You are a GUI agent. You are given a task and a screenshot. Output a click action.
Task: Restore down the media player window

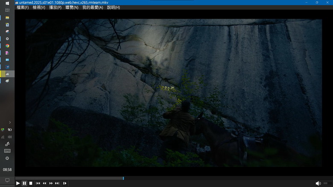(x=317, y=3)
